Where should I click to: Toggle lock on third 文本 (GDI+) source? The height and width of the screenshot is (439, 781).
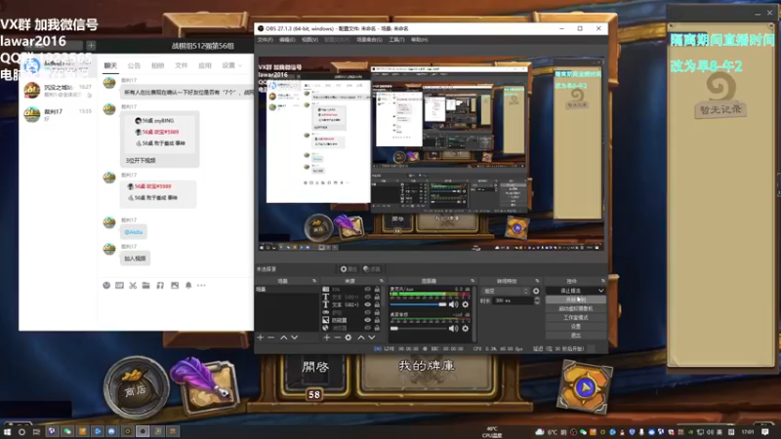(377, 304)
